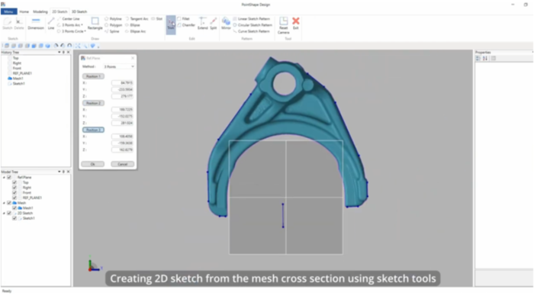Open the 3 Points Circle dropdown arrow
This screenshot has width=534, height=296.
(x=85, y=31)
